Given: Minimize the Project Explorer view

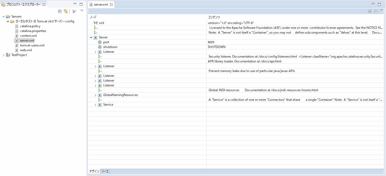Looking at the screenshot, I should pos(75,4).
